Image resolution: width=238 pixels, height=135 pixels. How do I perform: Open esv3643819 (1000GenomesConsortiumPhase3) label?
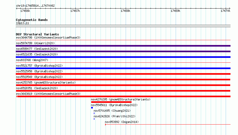point(48,94)
